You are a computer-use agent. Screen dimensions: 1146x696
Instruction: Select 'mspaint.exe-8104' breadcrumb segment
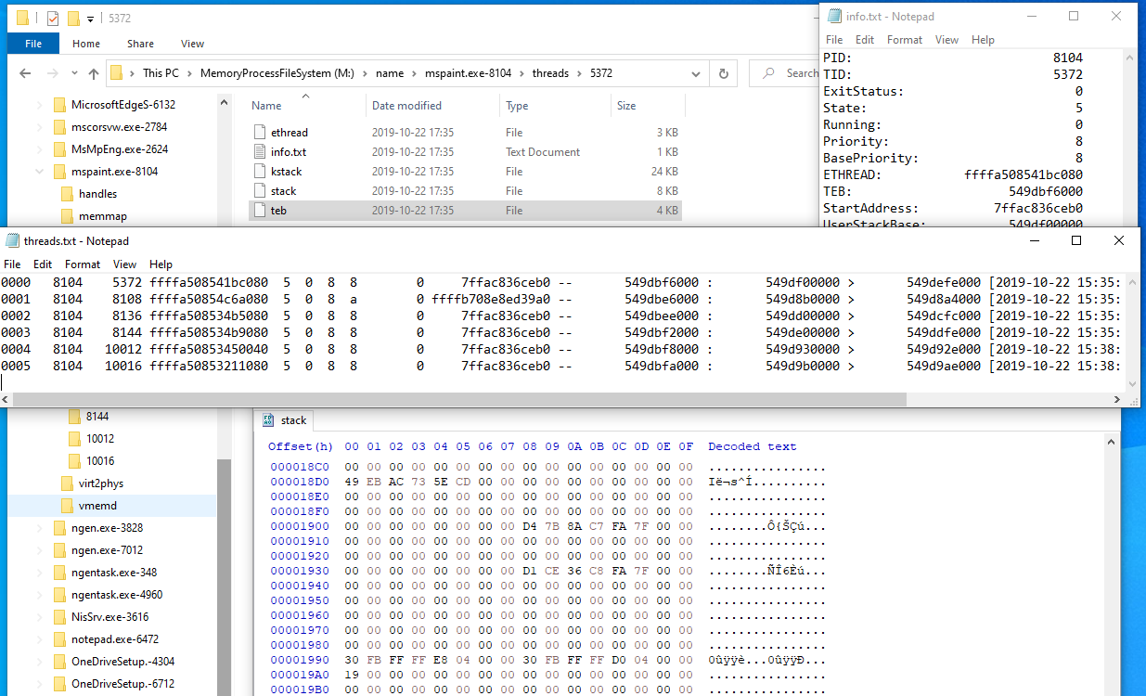tap(467, 73)
